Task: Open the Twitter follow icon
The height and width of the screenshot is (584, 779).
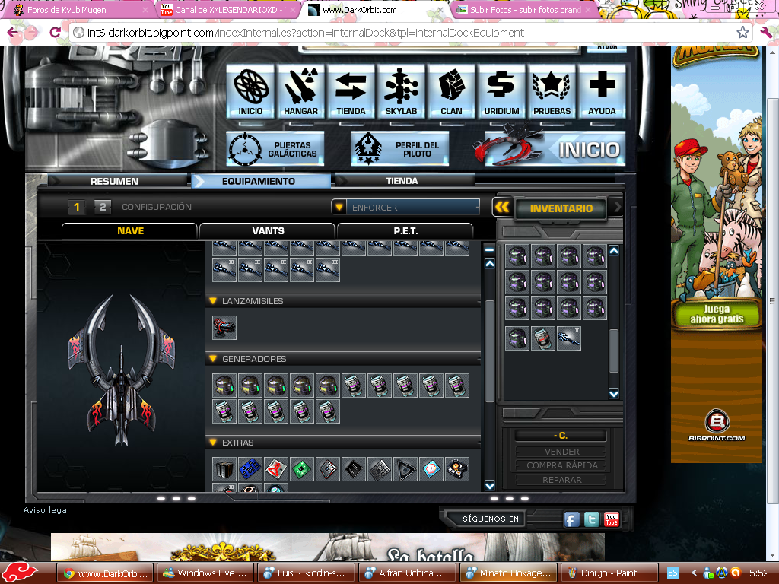Action: pyautogui.click(x=592, y=519)
